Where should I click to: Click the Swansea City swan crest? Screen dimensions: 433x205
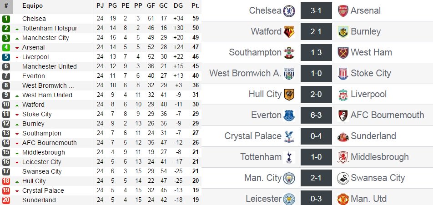343,178
